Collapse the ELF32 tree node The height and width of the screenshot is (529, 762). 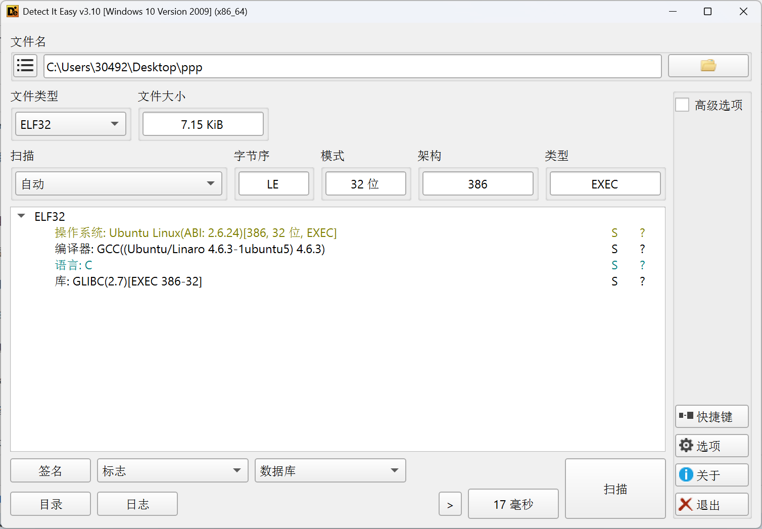[x=21, y=216]
